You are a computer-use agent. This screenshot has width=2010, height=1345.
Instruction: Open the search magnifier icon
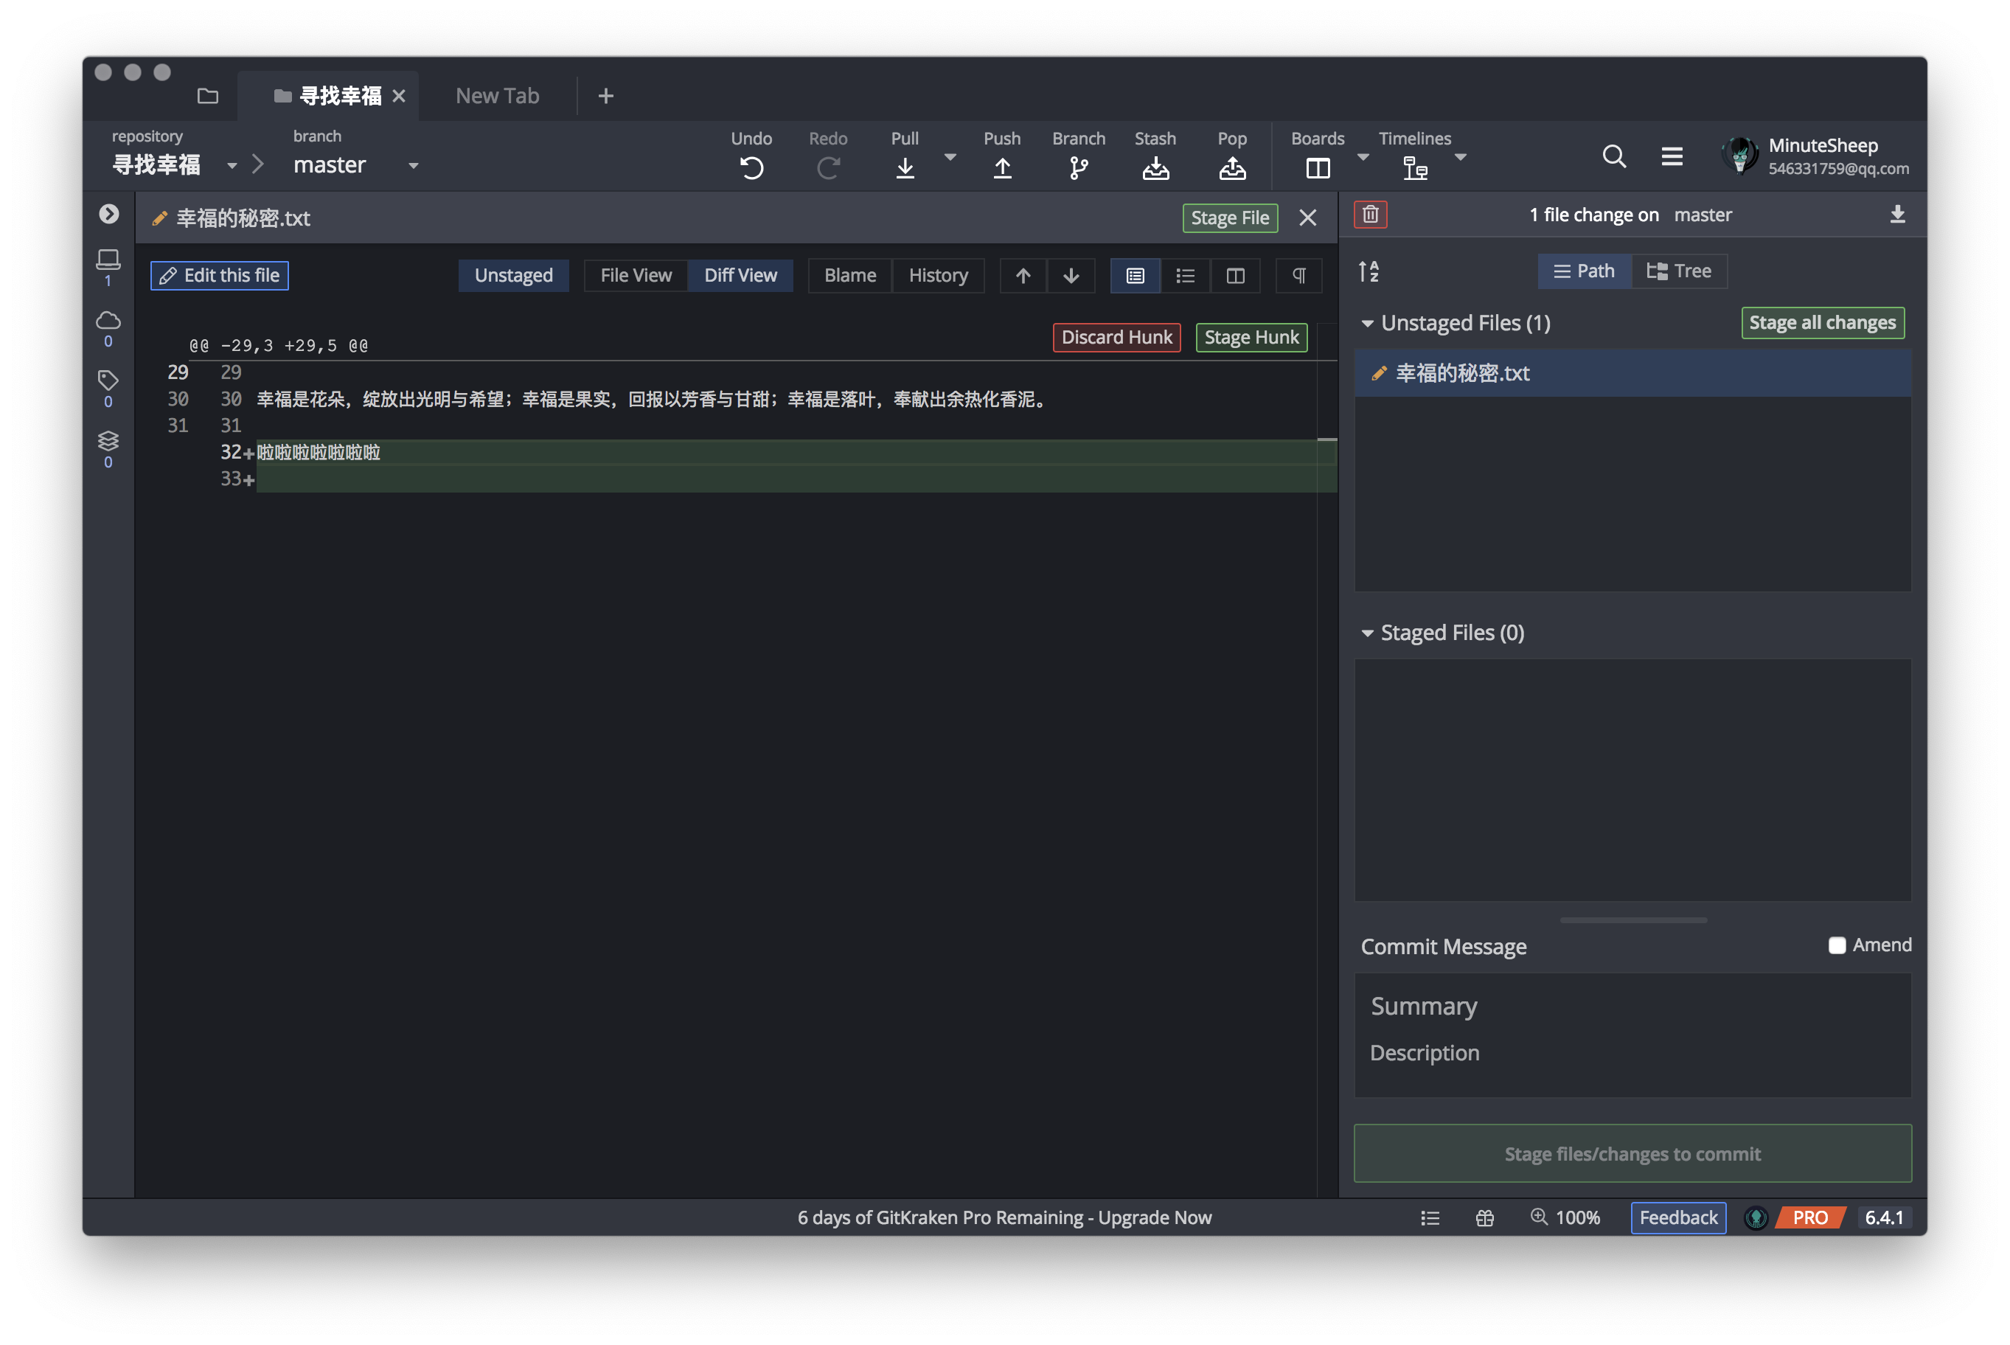point(1613,156)
